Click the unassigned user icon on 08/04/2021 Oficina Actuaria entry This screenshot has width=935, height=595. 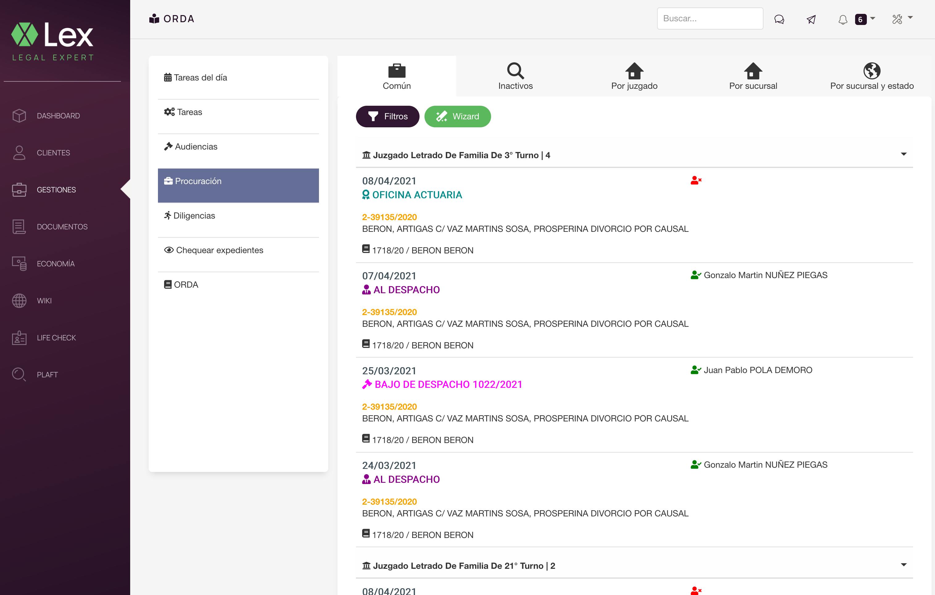[x=696, y=180]
